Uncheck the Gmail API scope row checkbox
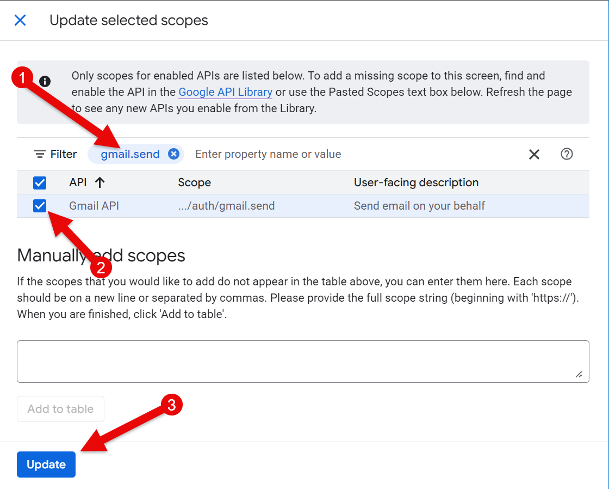The image size is (609, 489). [x=40, y=206]
